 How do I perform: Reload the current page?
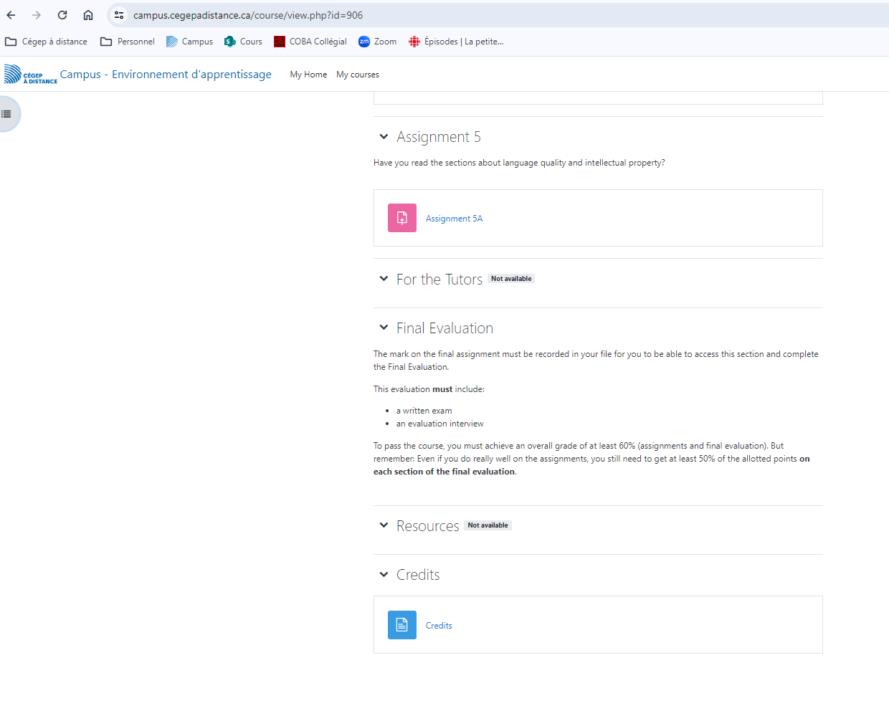pos(62,15)
